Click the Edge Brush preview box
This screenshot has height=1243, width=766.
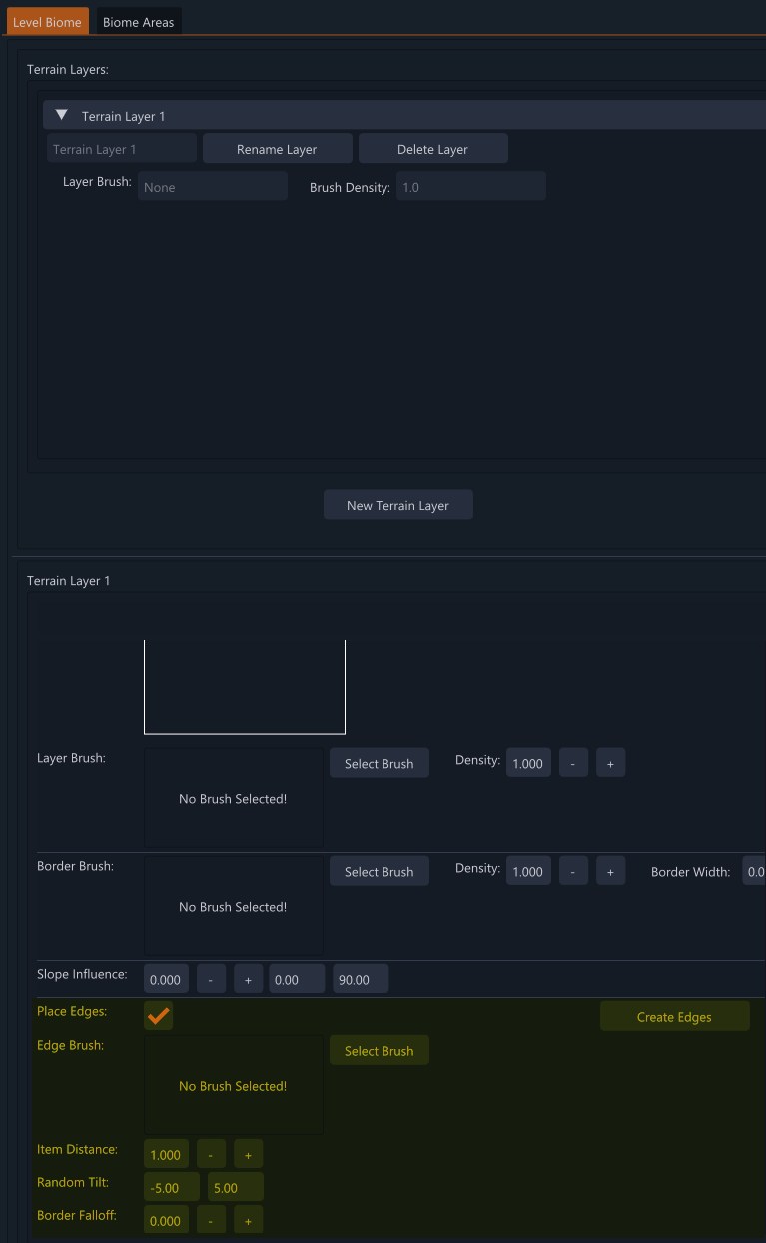tap(234, 1085)
